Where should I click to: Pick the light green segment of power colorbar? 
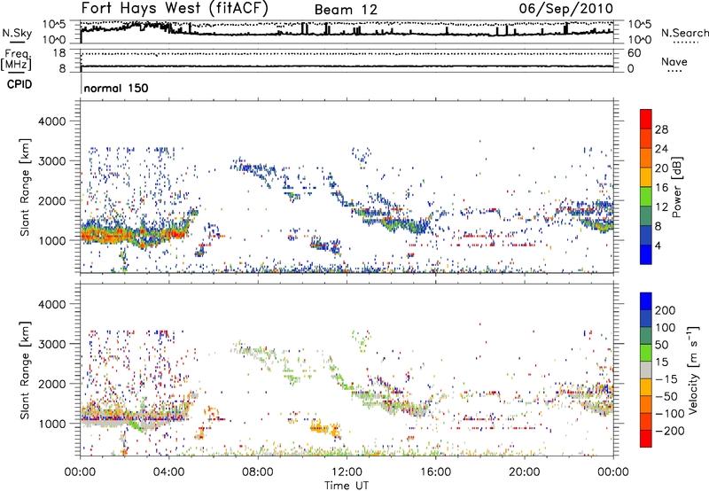[646, 198]
